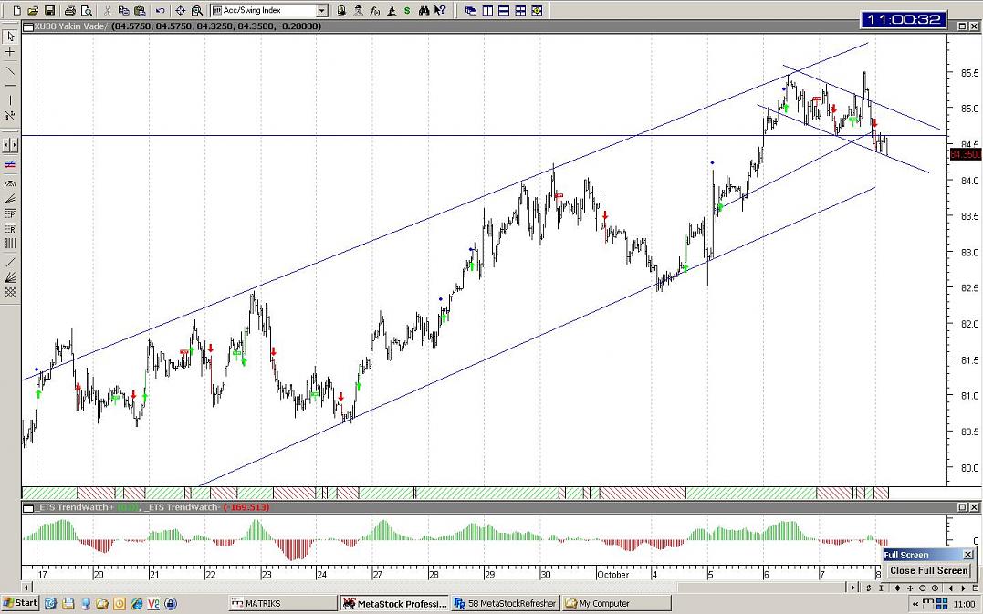This screenshot has height=614, width=983.
Task: Activate the context help arrow icon
Action: coord(440,11)
